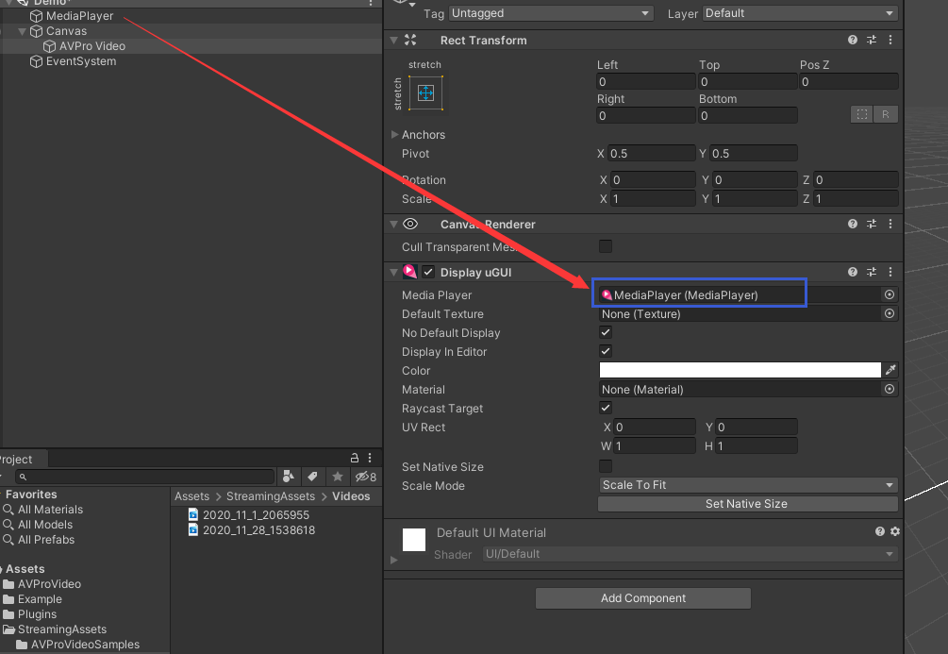This screenshot has height=654, width=948.
Task: Change Scale Mode from Scale To Fit
Action: coord(747,484)
